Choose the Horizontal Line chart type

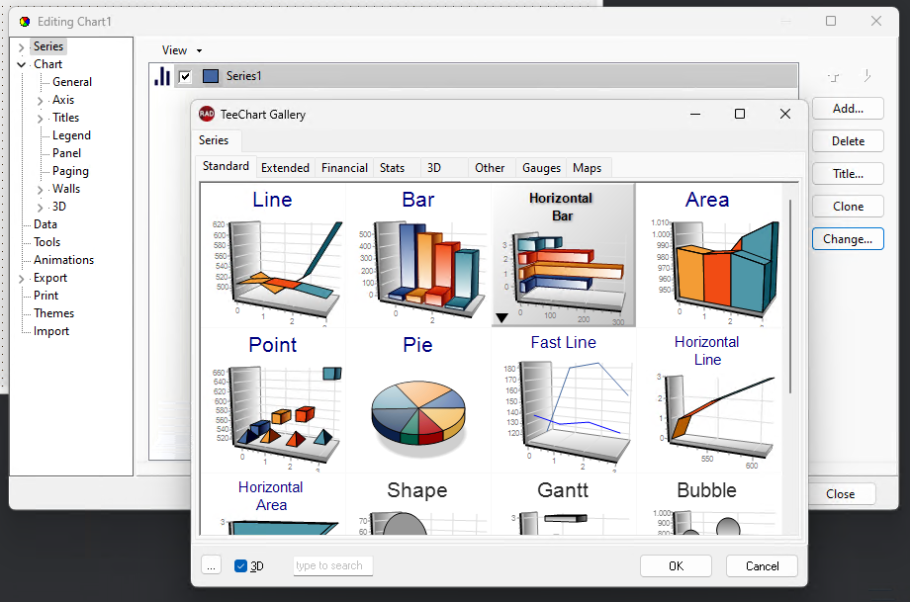tap(708, 400)
